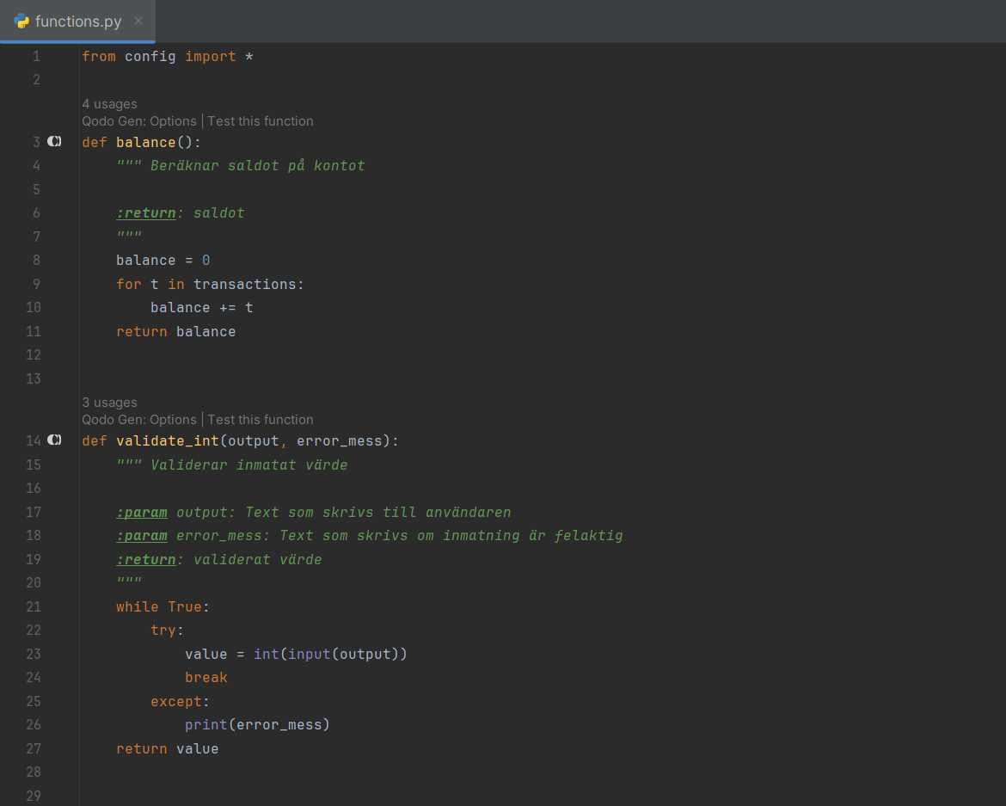Viewport: 1006px width, 806px height.
Task: Close the functions.py editor tab
Action: 138,22
